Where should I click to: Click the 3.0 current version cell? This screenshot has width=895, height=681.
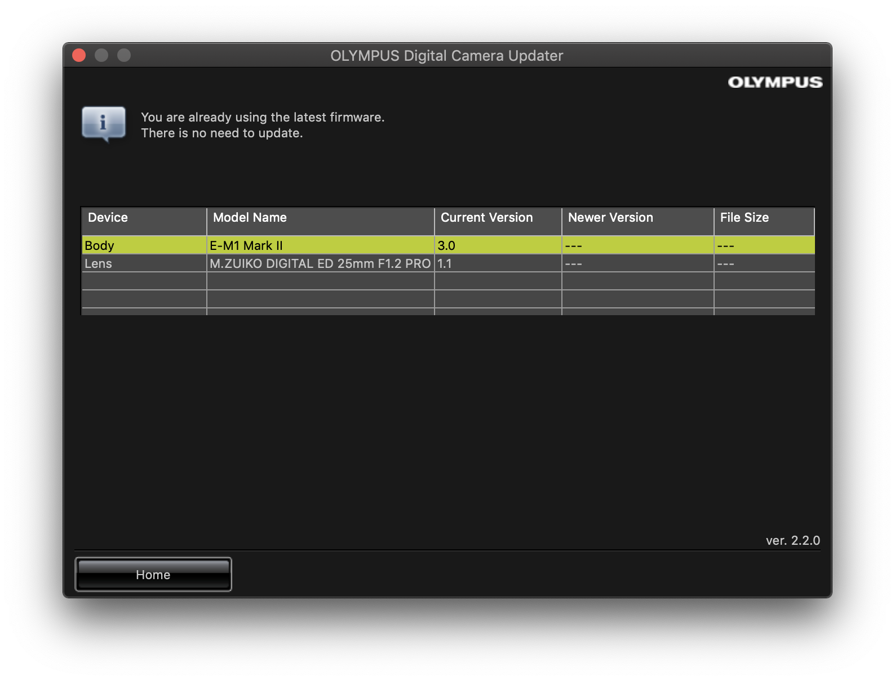coord(498,245)
